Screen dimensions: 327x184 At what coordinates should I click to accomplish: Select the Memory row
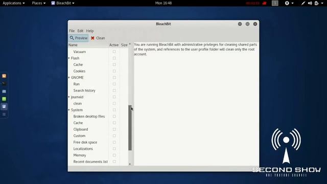click(x=98, y=155)
